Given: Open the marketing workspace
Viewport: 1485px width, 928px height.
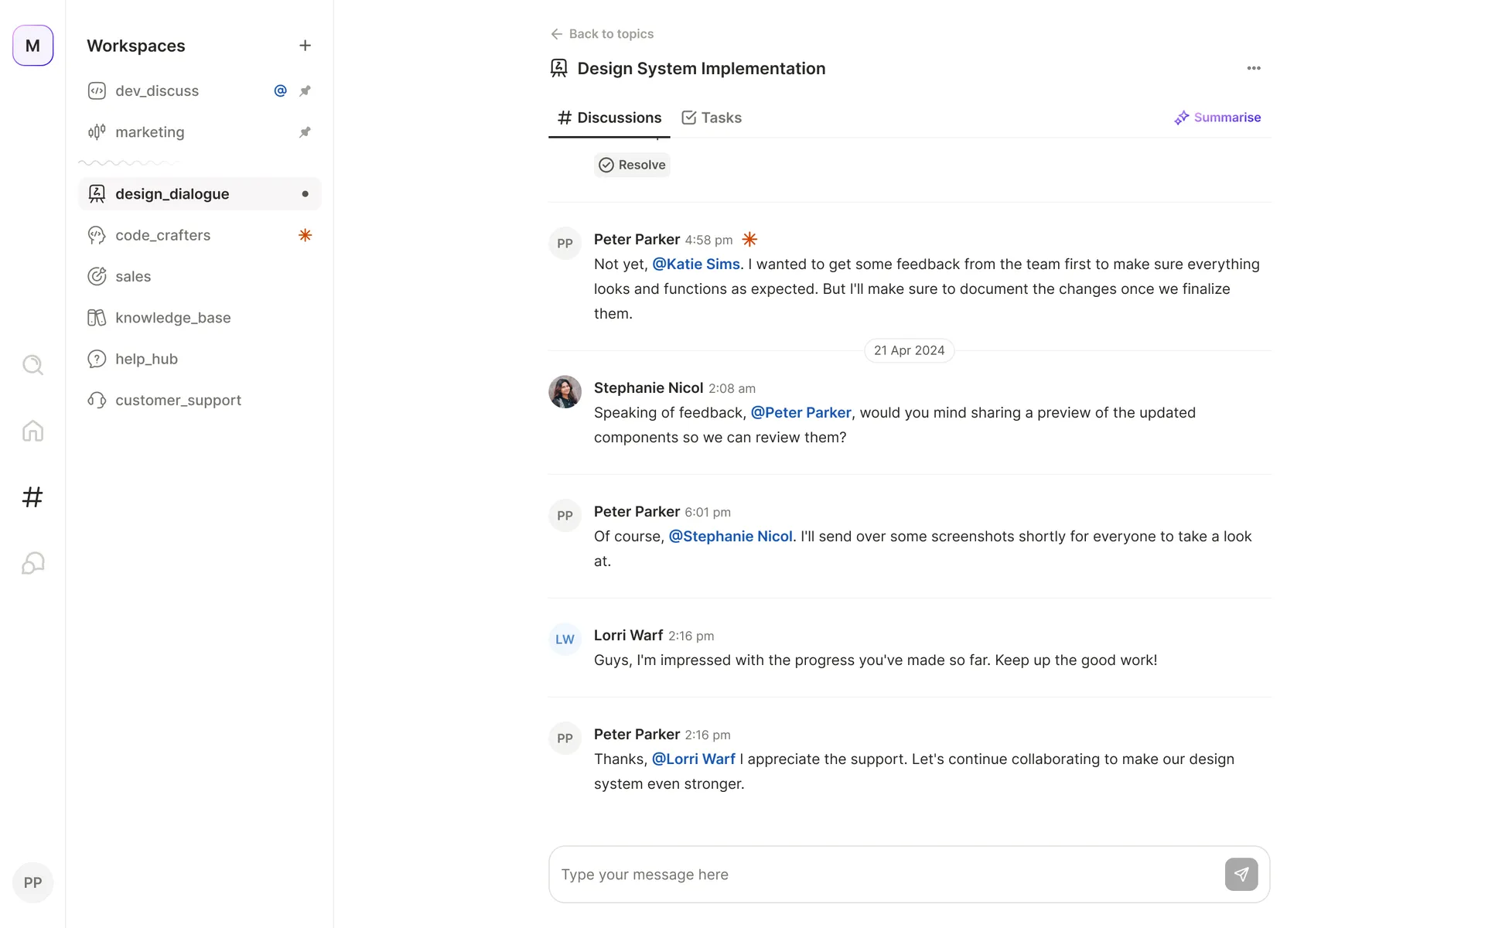Looking at the screenshot, I should (x=200, y=132).
